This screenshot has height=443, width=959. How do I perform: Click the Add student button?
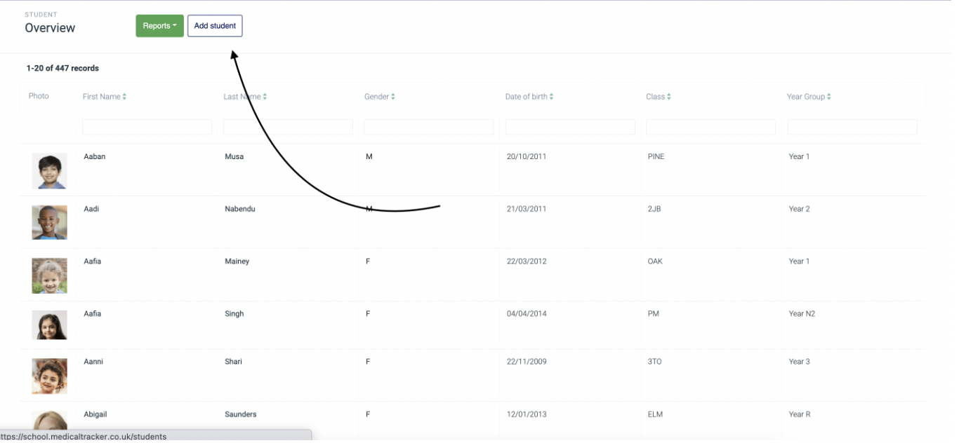tap(215, 26)
